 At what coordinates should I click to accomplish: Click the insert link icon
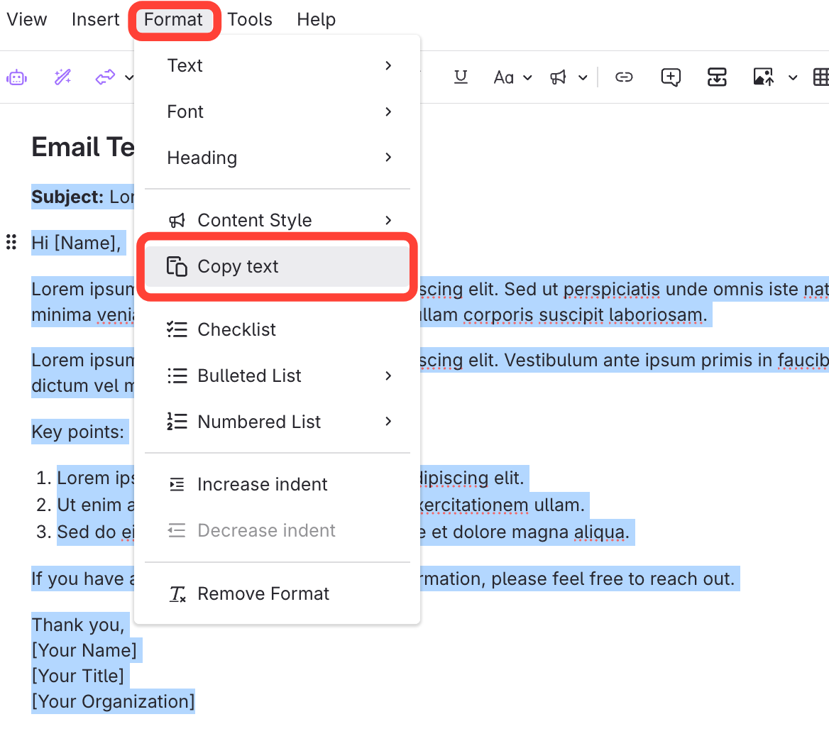tap(624, 77)
